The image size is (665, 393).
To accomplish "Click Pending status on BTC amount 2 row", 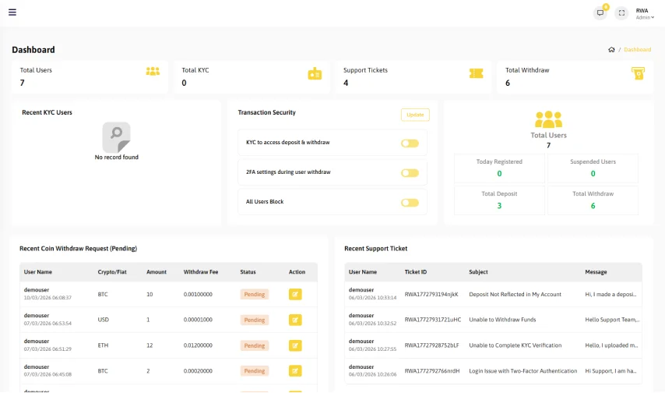I will point(255,371).
